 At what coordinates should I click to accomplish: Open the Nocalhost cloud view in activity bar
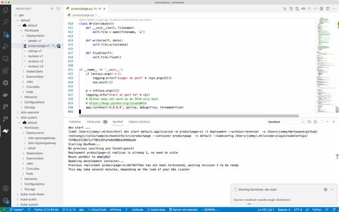pos(5,131)
